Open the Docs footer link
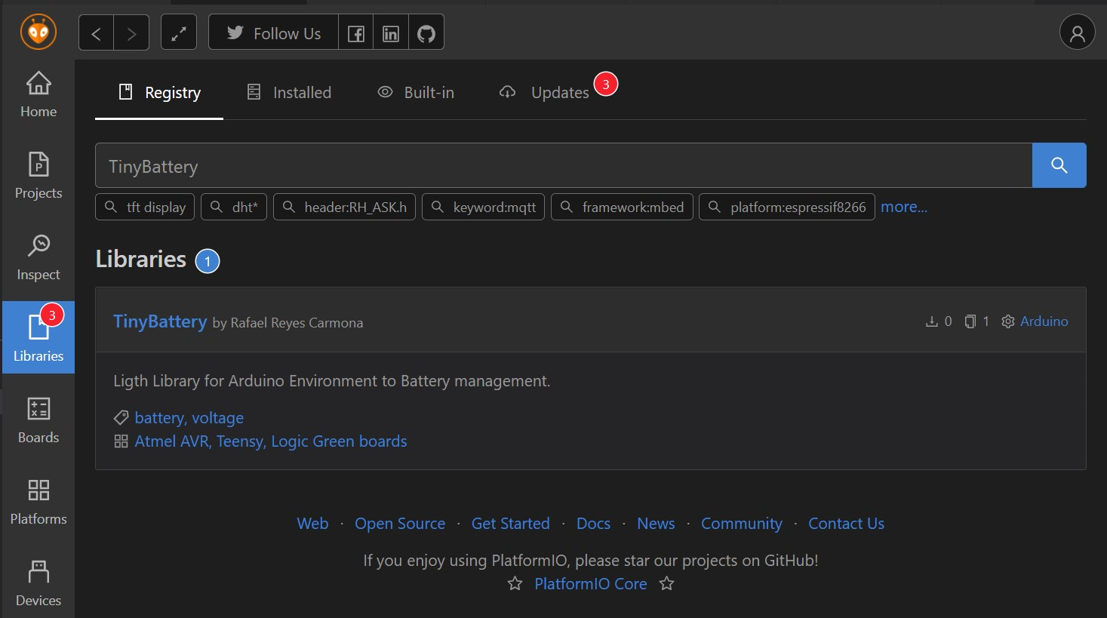Screen dimensions: 1107x618 coord(593,524)
